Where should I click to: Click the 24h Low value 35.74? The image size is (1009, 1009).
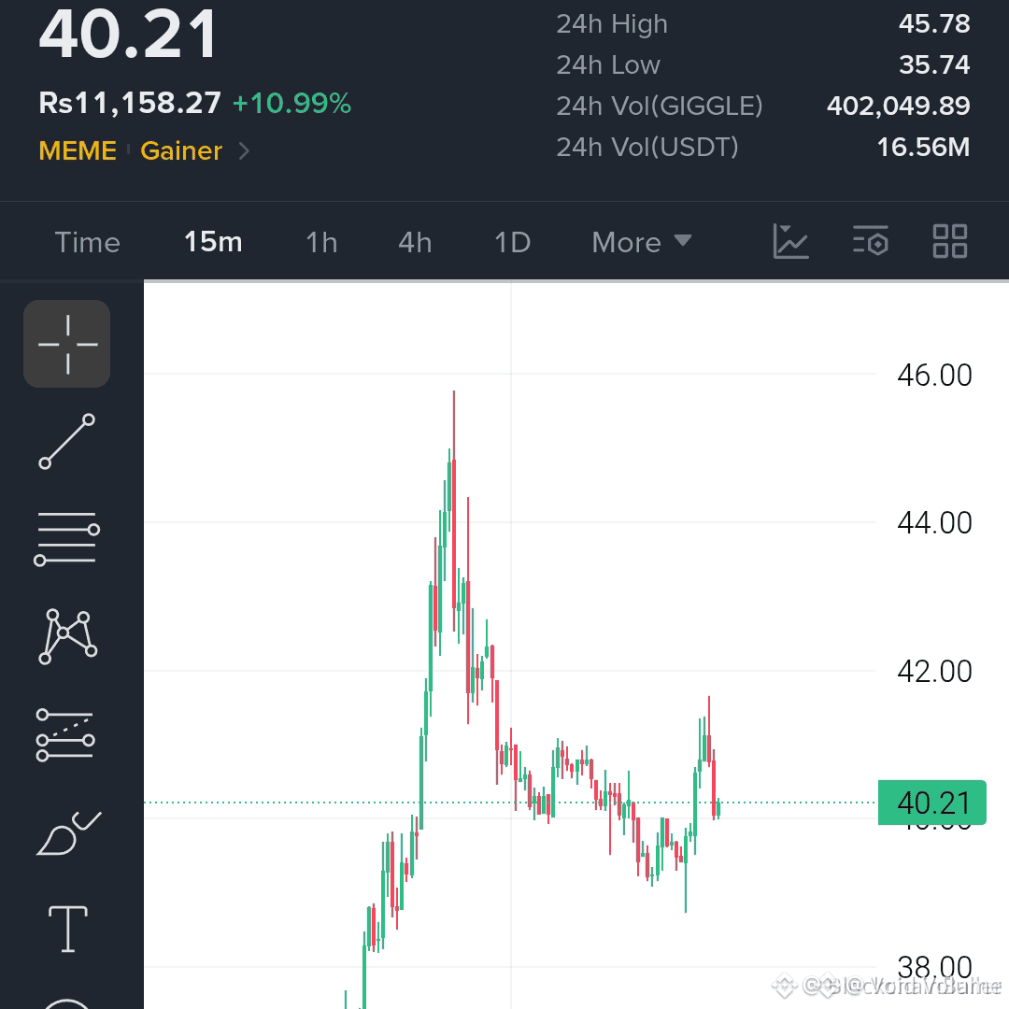click(934, 64)
